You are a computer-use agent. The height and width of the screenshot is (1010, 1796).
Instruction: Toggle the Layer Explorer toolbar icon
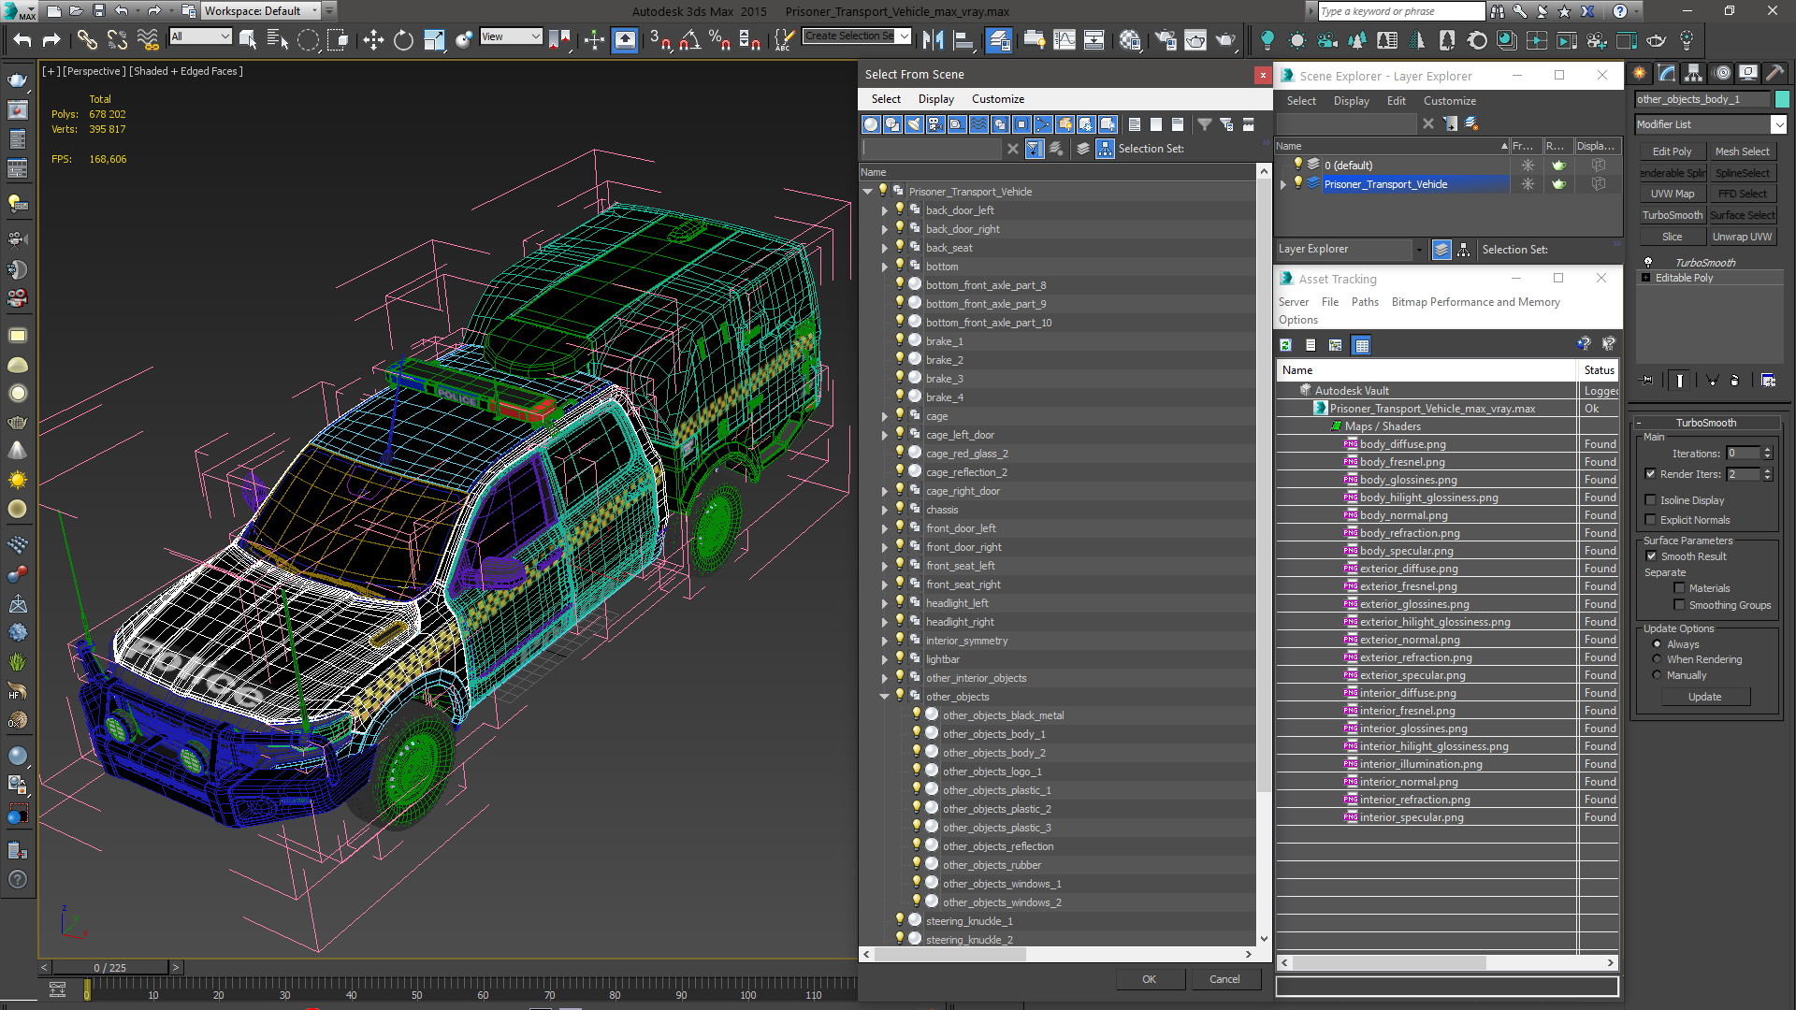tap(999, 39)
